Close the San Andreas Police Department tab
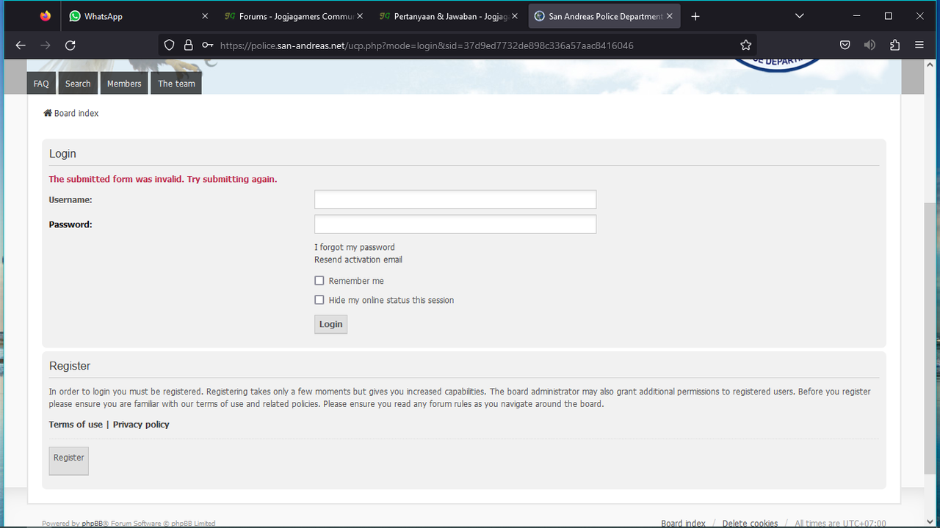The width and height of the screenshot is (940, 528). point(670,16)
